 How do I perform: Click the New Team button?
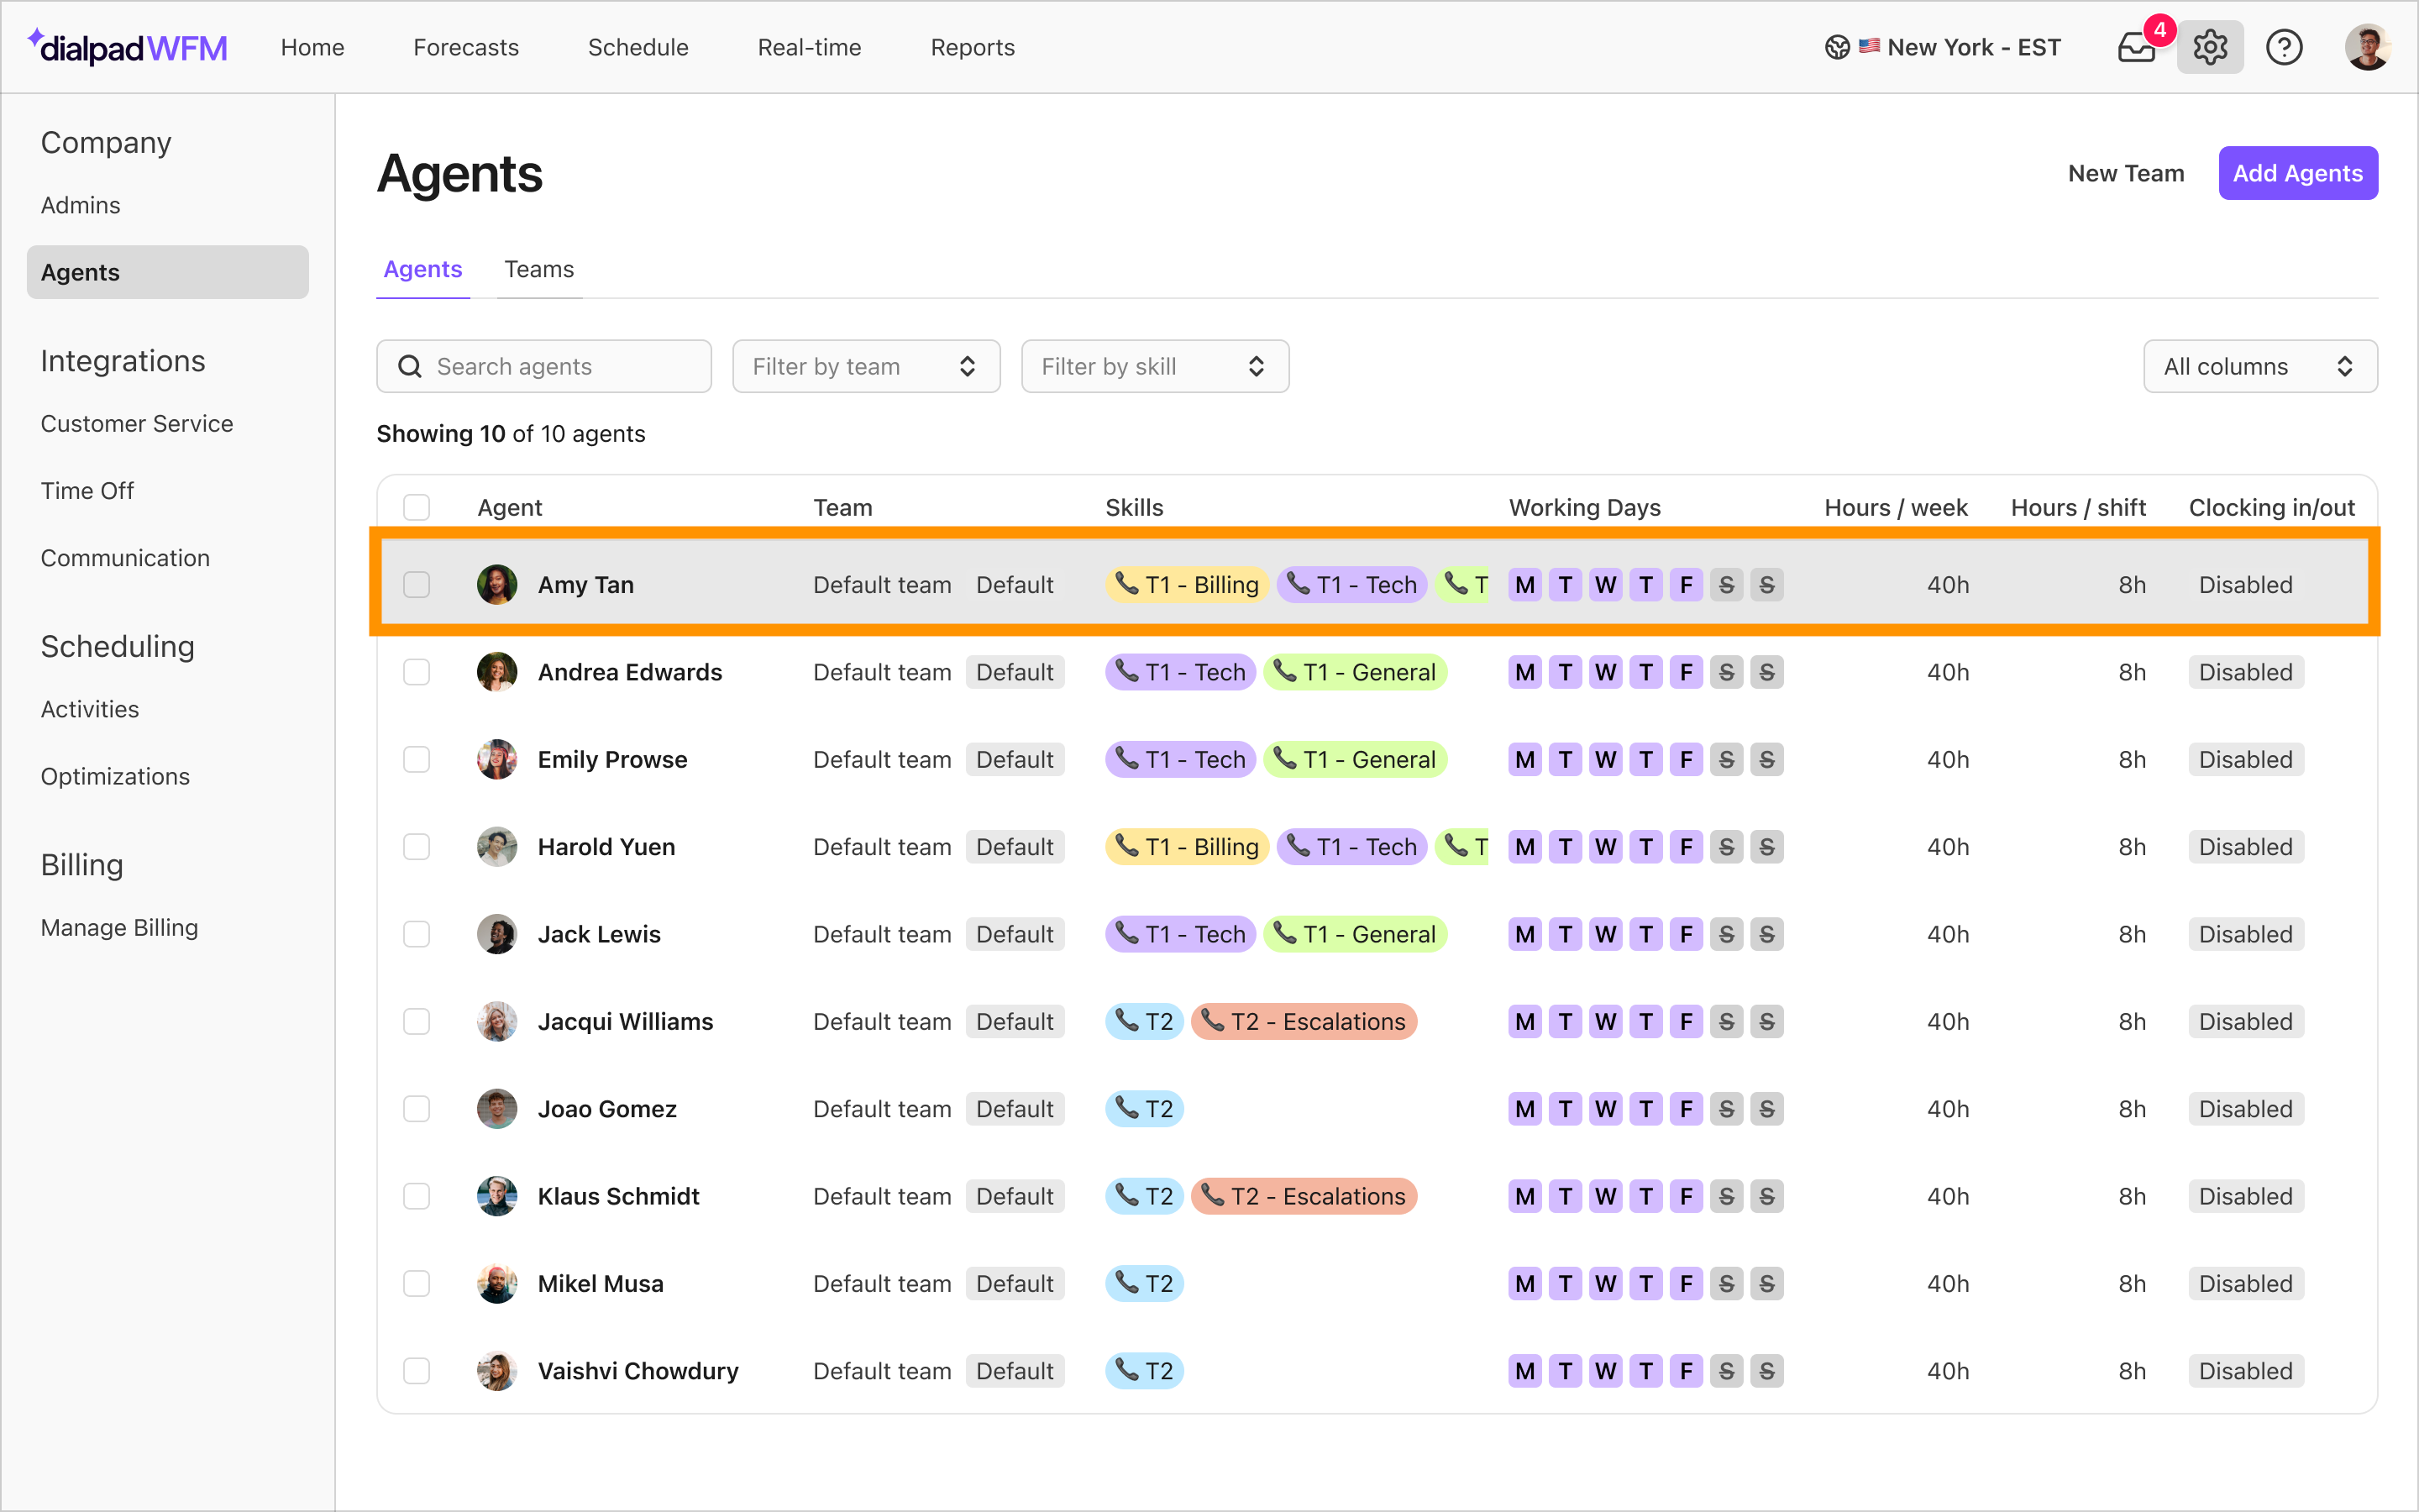[2126, 173]
